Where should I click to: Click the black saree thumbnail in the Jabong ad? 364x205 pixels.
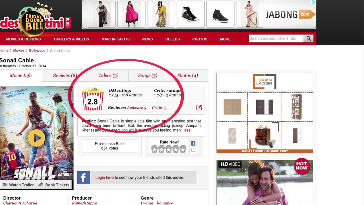(x=102, y=14)
